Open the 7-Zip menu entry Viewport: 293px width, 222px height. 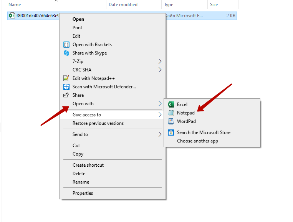113,61
